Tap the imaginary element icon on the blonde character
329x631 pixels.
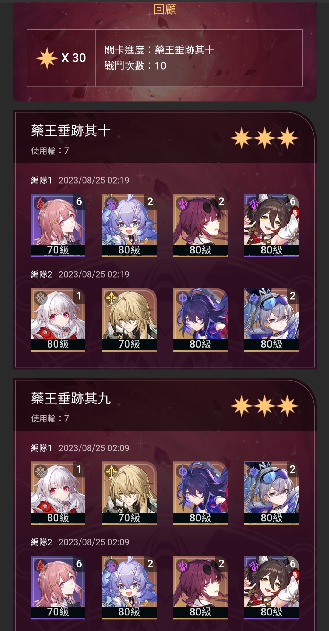point(111,298)
